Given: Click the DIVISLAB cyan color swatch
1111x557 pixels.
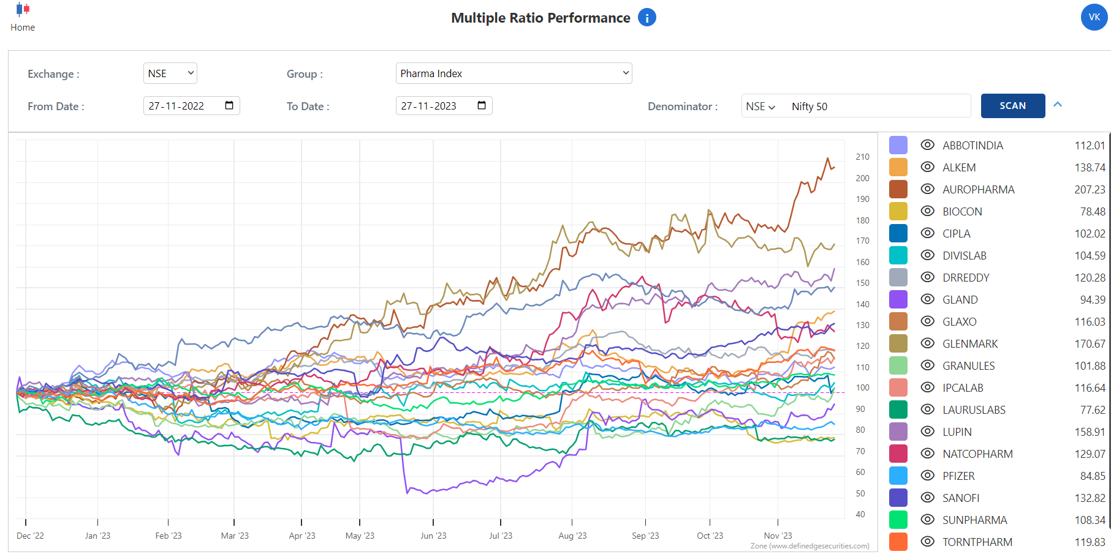Looking at the screenshot, I should coord(898,255).
